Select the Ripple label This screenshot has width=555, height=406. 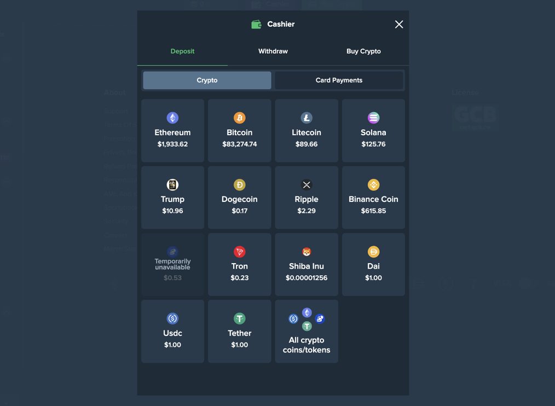pyautogui.click(x=307, y=199)
